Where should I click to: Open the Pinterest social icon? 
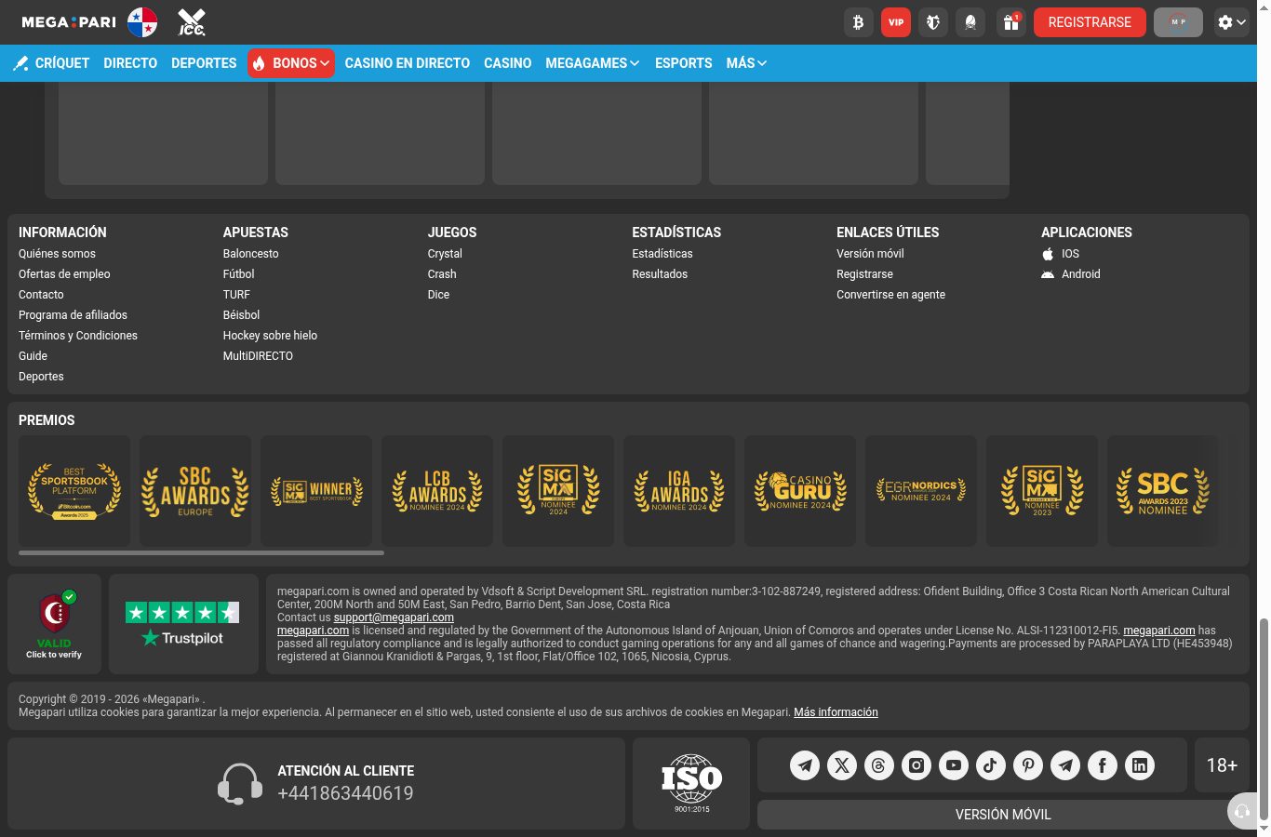(1028, 765)
